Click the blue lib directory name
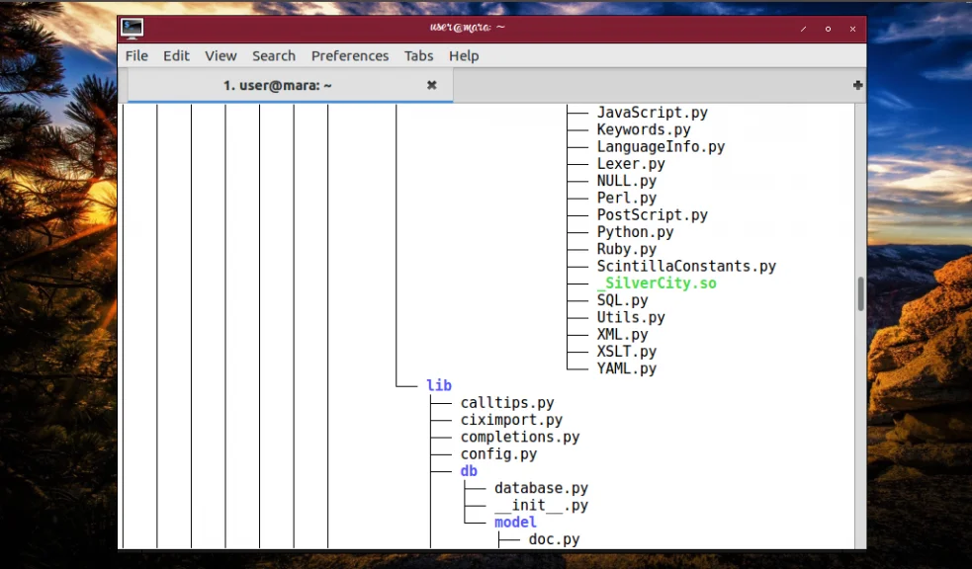Screen dimensions: 972x569 (x=439, y=386)
